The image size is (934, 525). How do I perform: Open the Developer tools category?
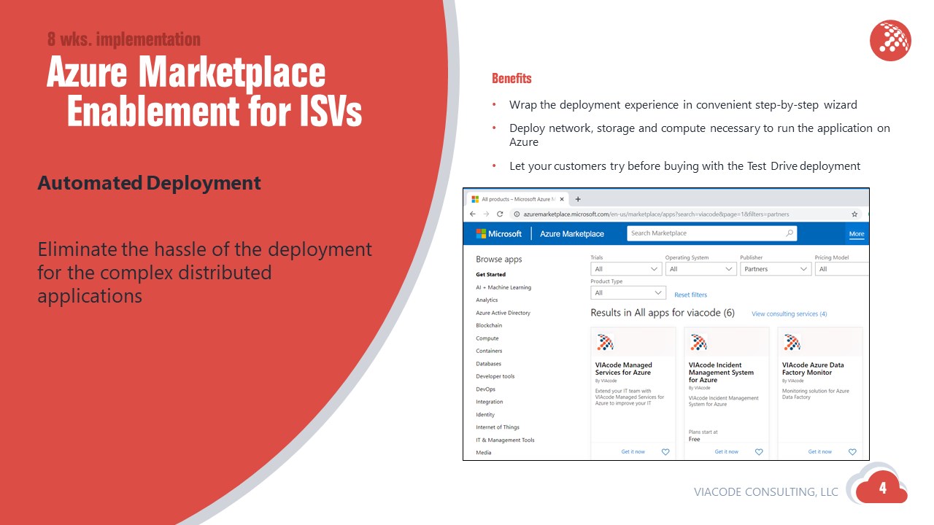pos(495,376)
